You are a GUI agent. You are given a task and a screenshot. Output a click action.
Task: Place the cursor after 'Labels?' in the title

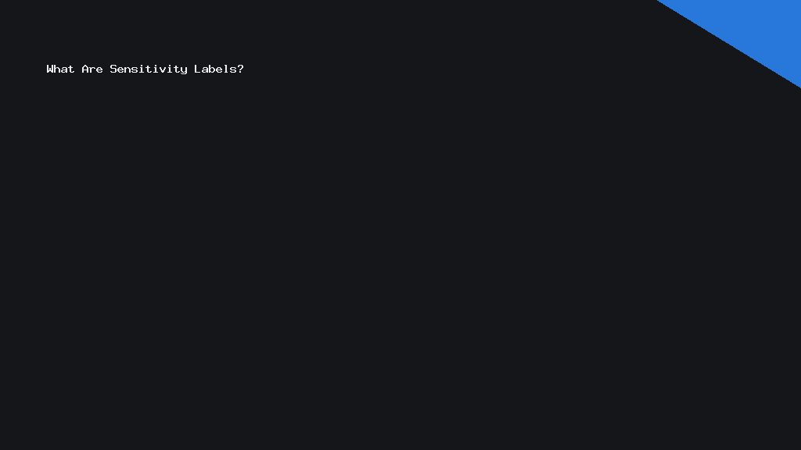pos(245,69)
